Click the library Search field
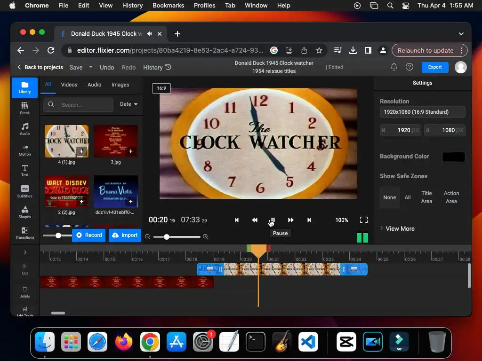Viewport: 482px width, 361px height. pyautogui.click(x=78, y=105)
